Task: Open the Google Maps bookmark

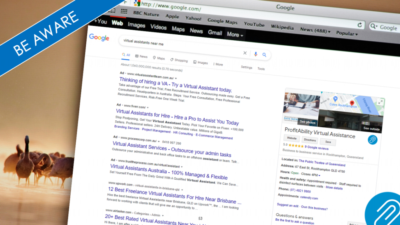Action: point(222,21)
